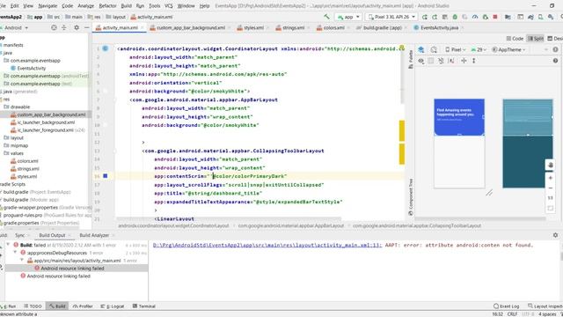The image size is (563, 317).
Task: Click the pan hand tool in preview
Action: pyautogui.click(x=551, y=165)
